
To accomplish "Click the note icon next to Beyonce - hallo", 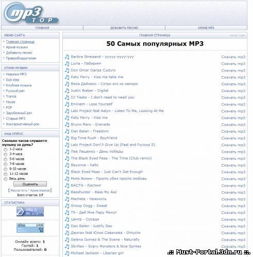I will 67,165.
